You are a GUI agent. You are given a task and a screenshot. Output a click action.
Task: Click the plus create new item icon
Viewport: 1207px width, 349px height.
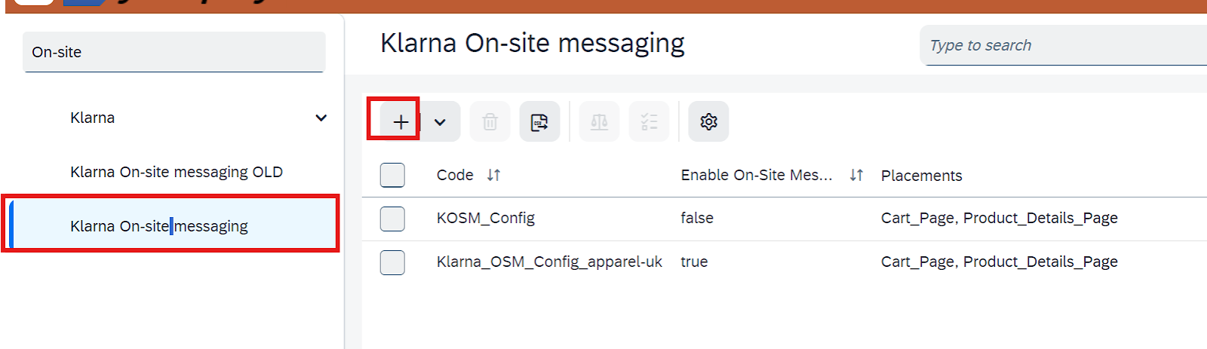[401, 121]
